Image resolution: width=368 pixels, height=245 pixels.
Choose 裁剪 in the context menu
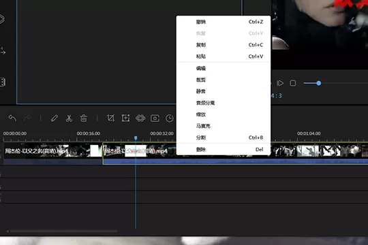pos(224,80)
